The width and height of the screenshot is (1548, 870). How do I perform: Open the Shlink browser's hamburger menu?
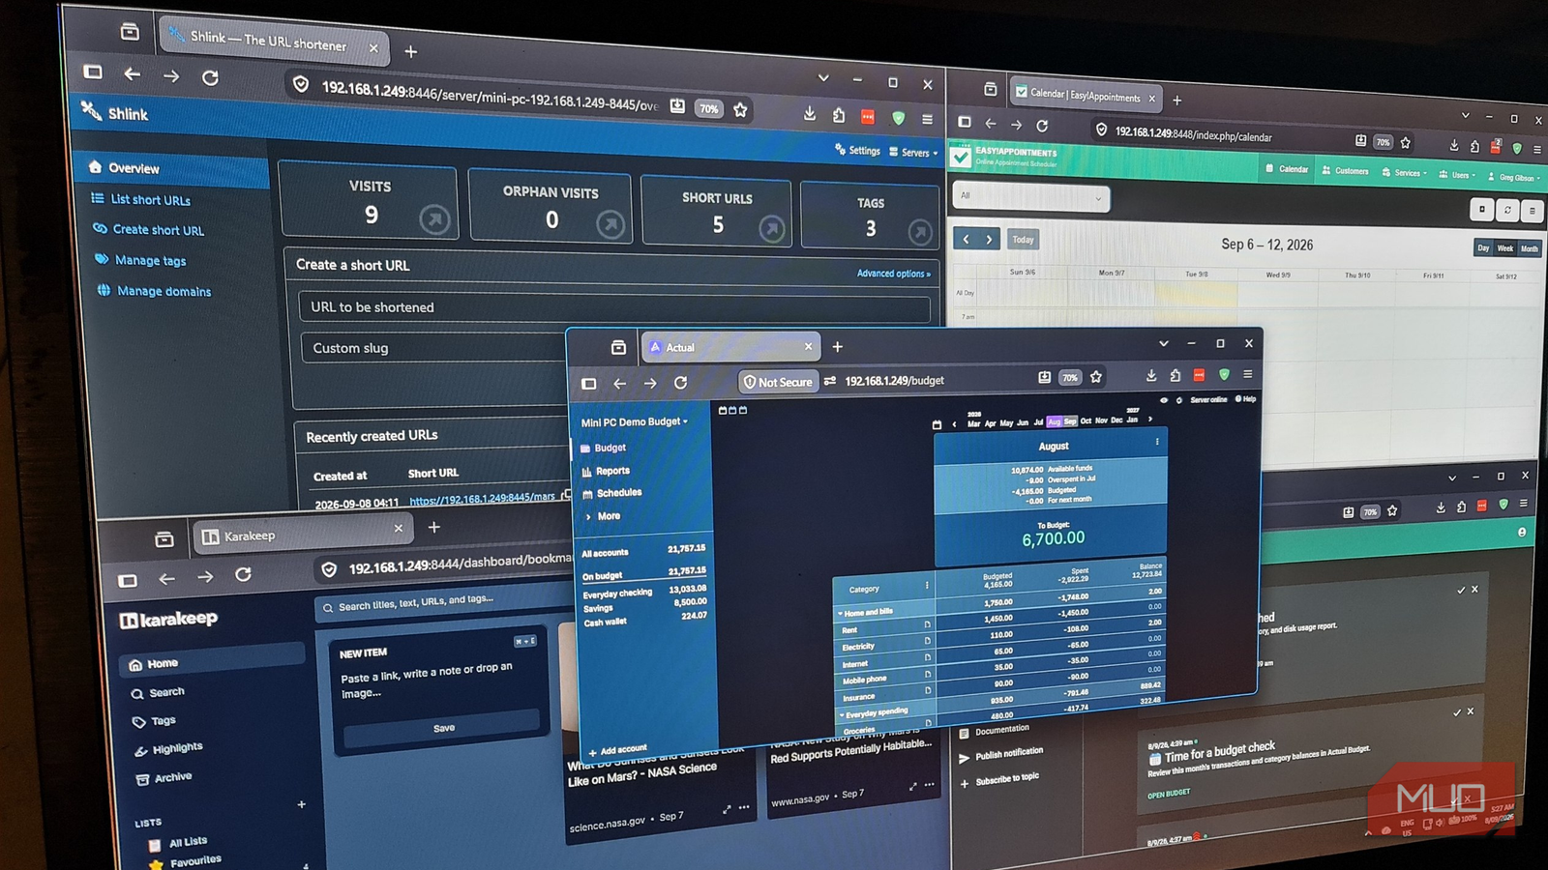coord(927,119)
